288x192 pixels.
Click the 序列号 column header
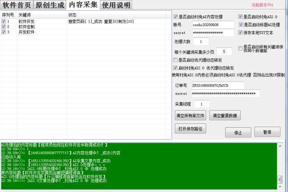tap(8, 15)
